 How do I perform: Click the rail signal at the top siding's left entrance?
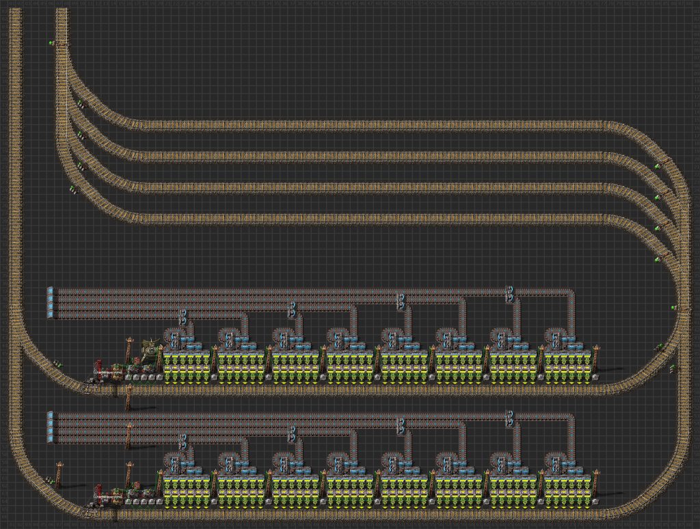tap(81, 104)
